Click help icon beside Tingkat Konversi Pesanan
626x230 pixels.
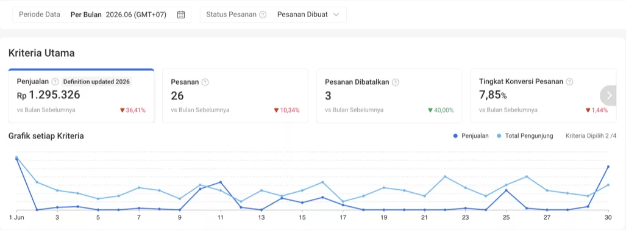pos(570,82)
